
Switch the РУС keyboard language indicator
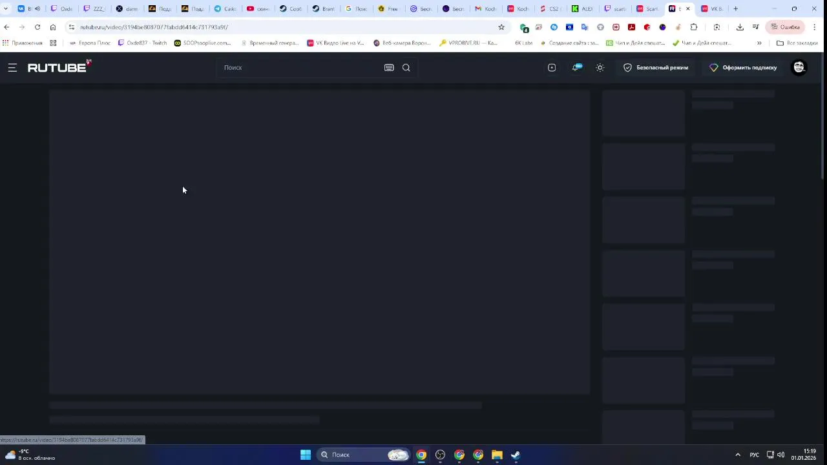pyautogui.click(x=754, y=455)
